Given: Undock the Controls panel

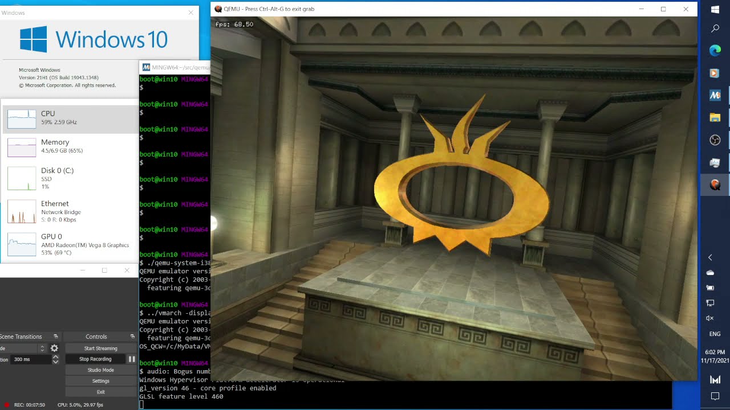Looking at the screenshot, I should (x=132, y=337).
